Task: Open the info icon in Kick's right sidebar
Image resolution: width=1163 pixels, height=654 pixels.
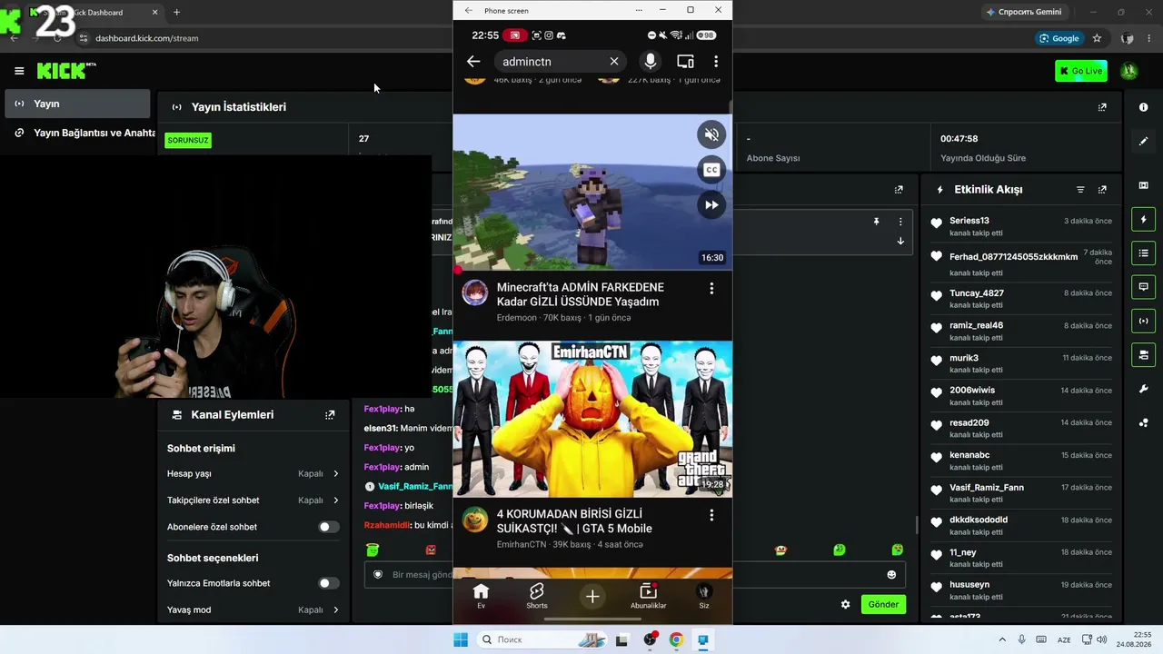Action: pyautogui.click(x=1143, y=107)
